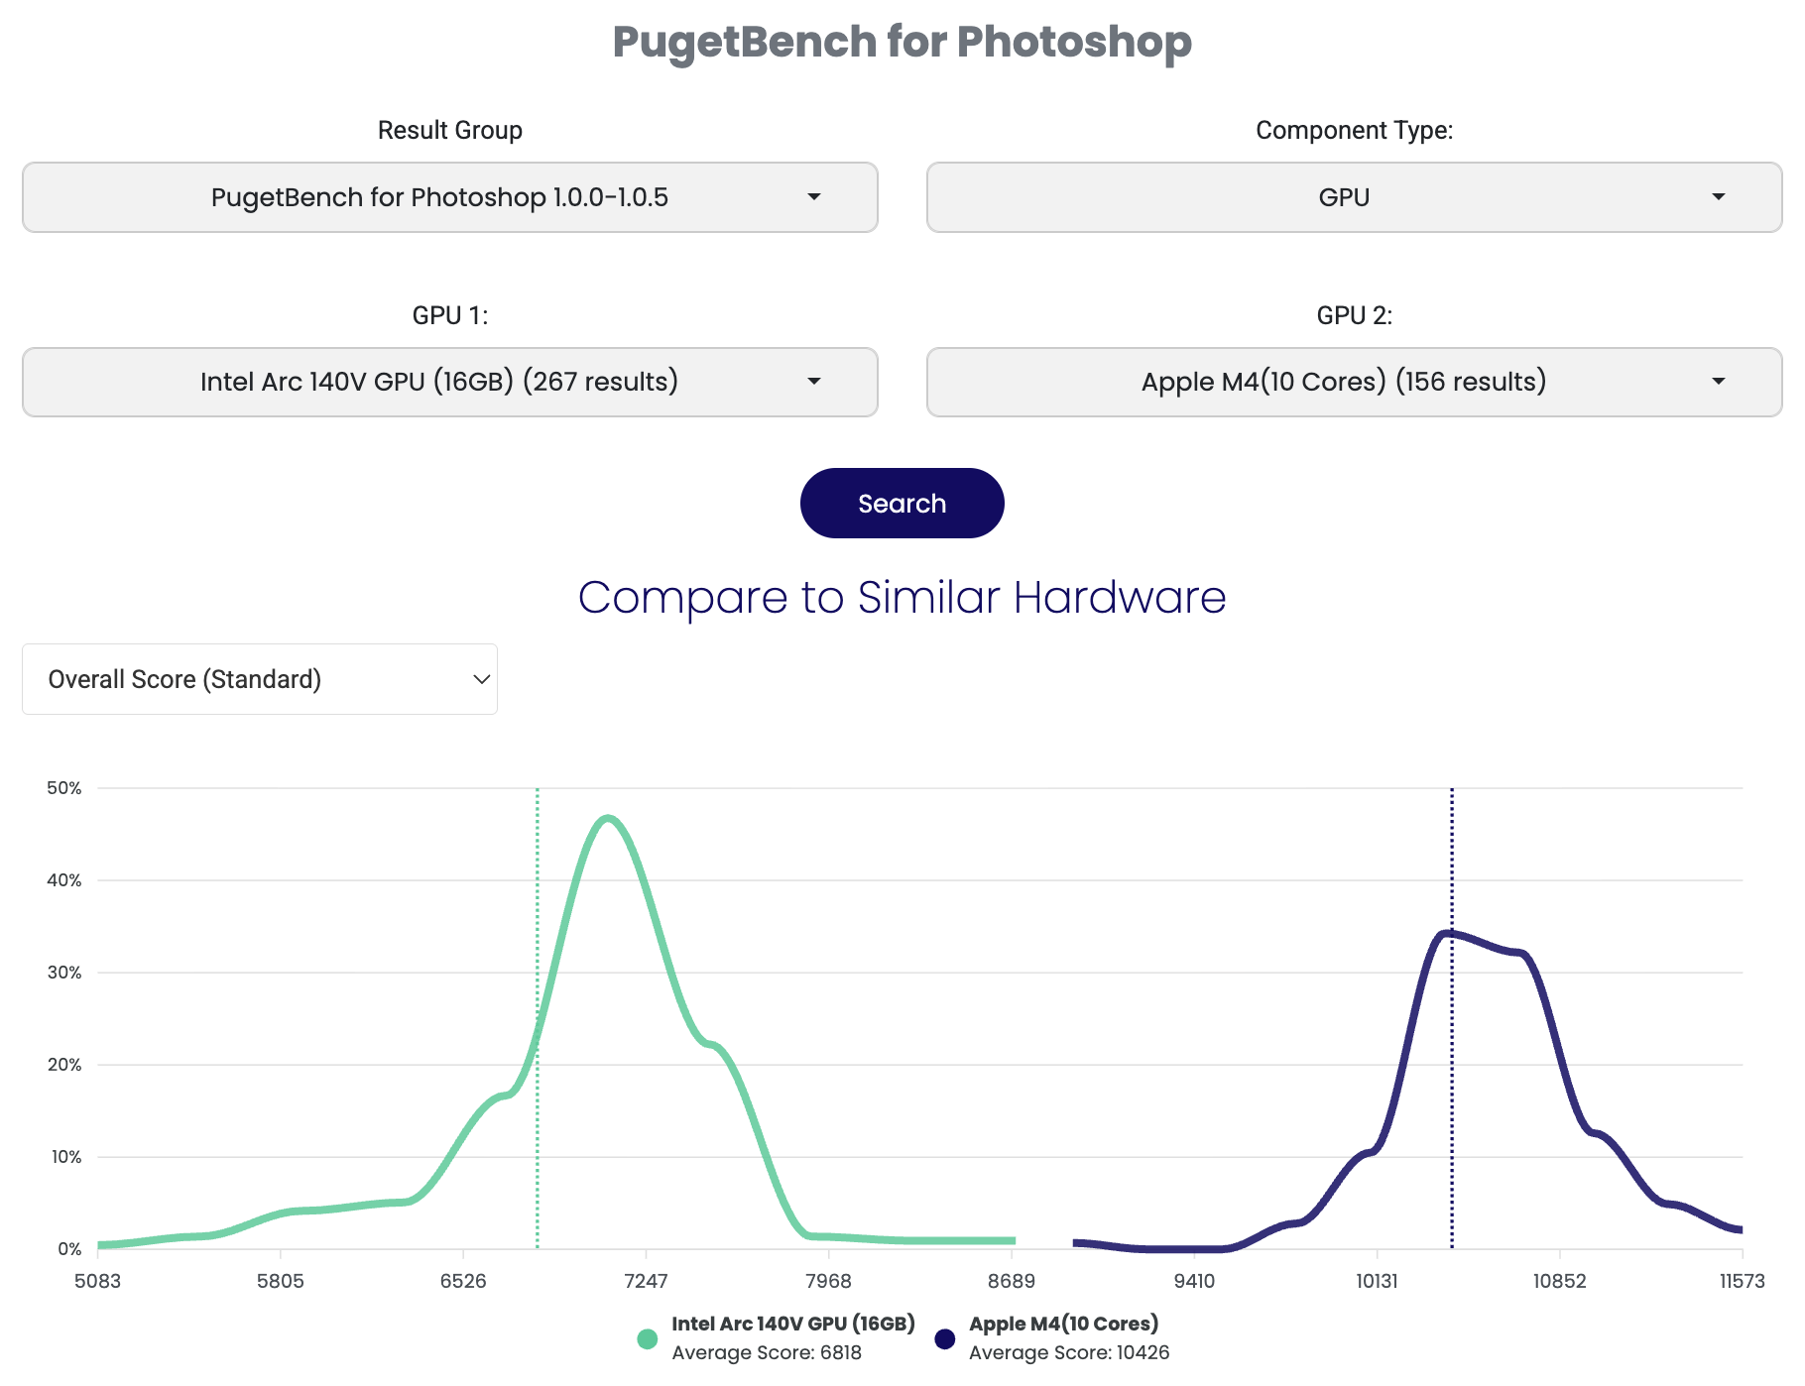Expand the GPU 1 Intel Arc selector
1805x1386 pixels.
click(x=449, y=382)
